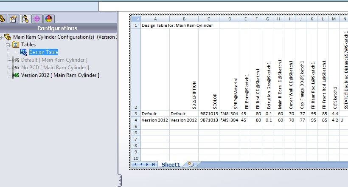Select row 4 header
This screenshot has height=187, width=348.
[136, 120]
